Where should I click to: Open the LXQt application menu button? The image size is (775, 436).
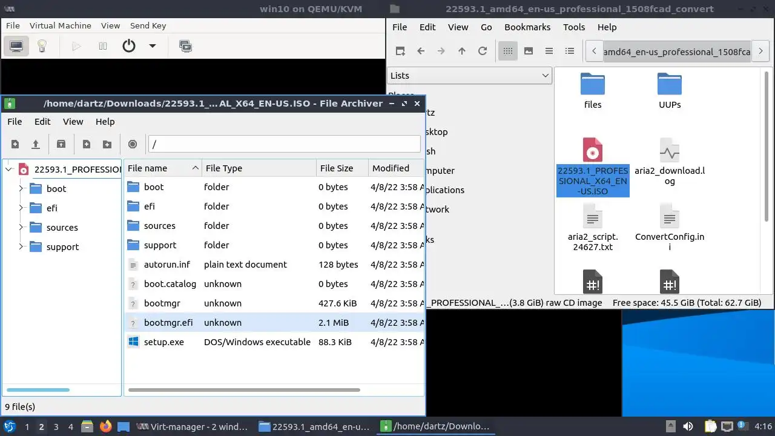[x=10, y=427]
